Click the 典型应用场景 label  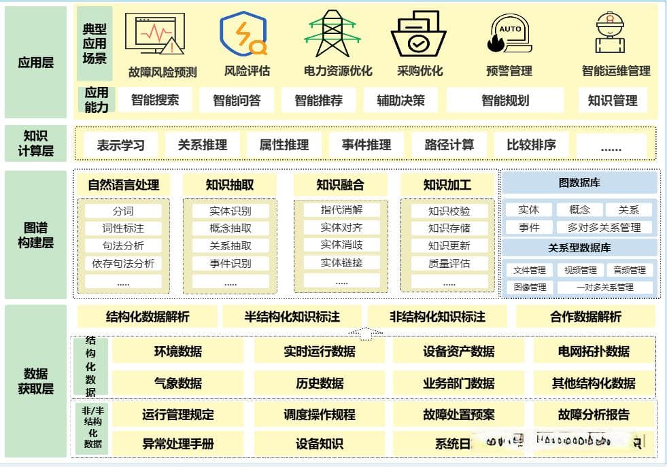95,44
